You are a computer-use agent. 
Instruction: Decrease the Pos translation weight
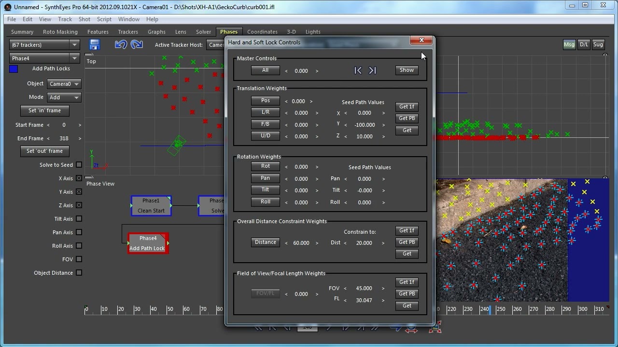coord(286,101)
